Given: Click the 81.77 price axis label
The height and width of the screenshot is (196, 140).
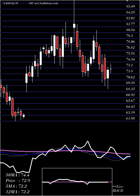Looking at the screenshot, I should tap(130, 24).
